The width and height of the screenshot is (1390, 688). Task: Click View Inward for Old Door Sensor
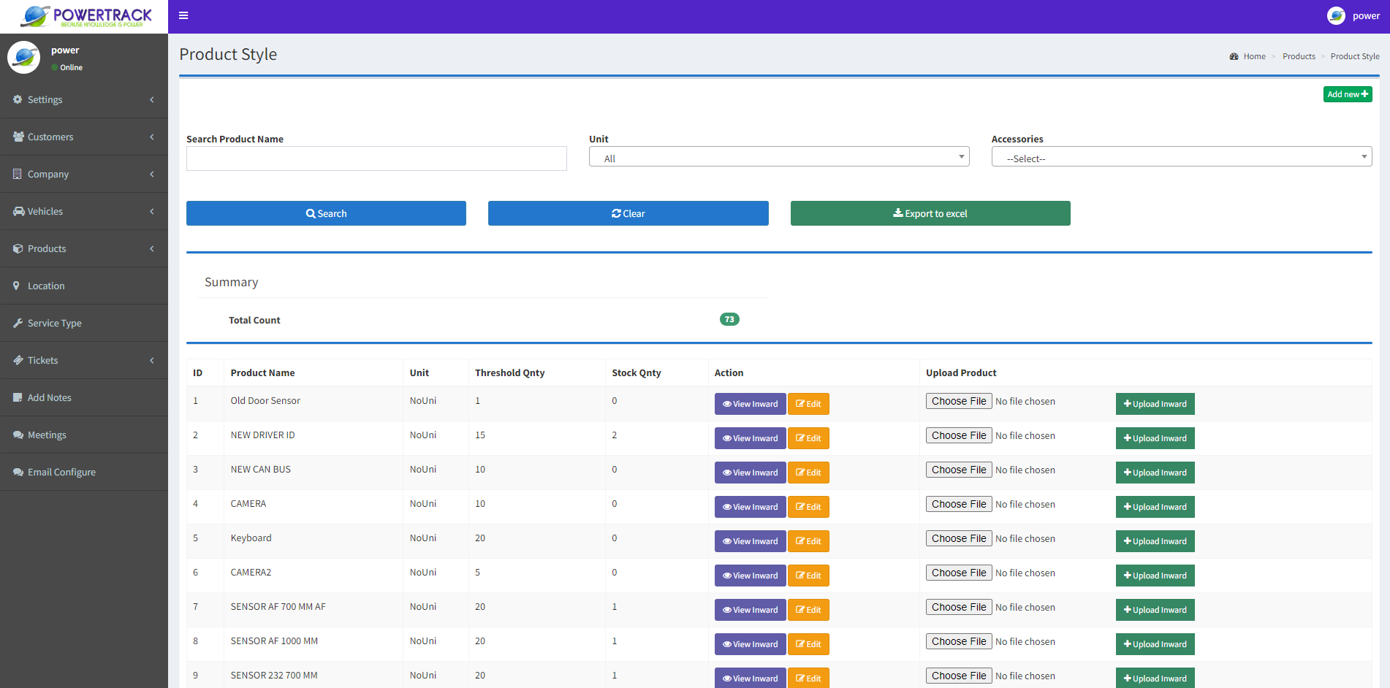750,404
